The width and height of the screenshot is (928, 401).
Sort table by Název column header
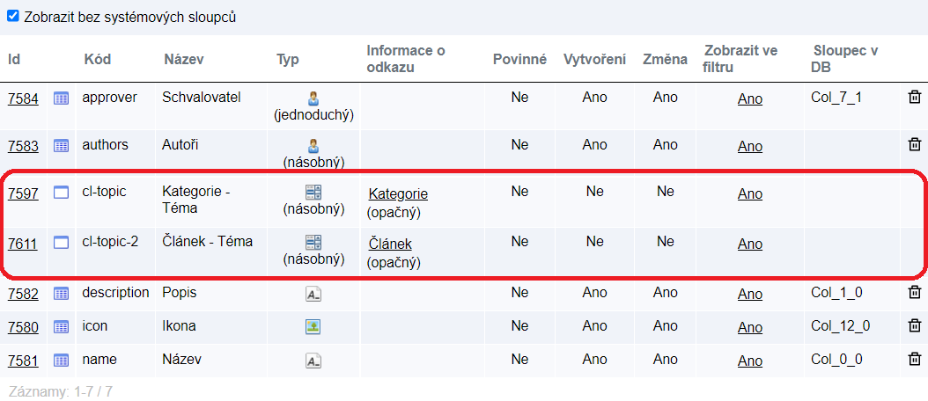184,60
